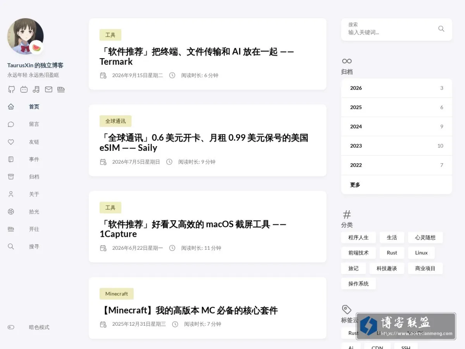The height and width of the screenshot is (349, 465).
Task: Click the date 2026年6月22日星期一
Action: point(138,248)
